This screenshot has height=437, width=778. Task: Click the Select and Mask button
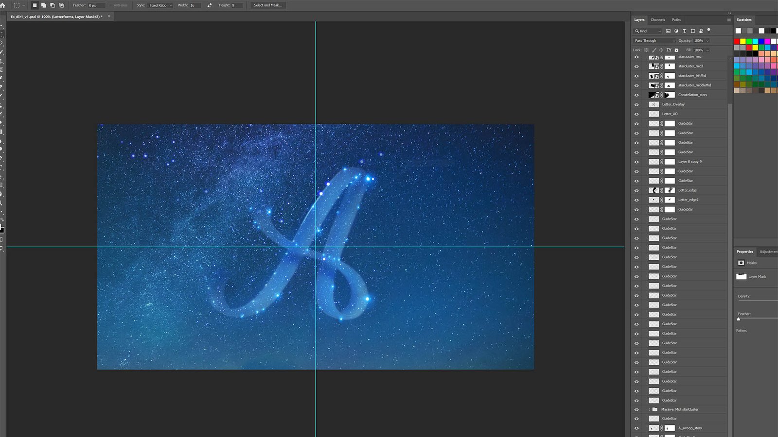click(267, 5)
